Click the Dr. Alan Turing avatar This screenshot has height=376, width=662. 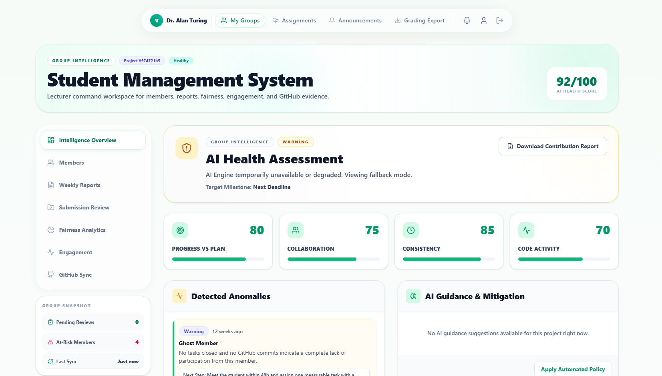pyautogui.click(x=157, y=20)
